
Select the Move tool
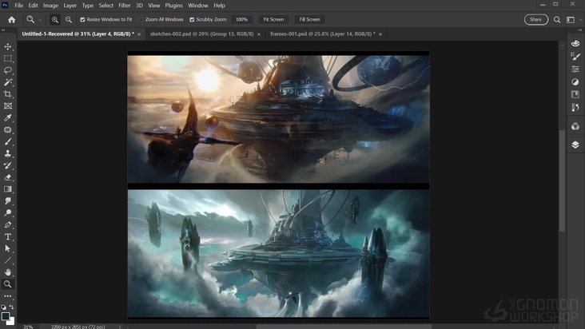pyautogui.click(x=8, y=47)
